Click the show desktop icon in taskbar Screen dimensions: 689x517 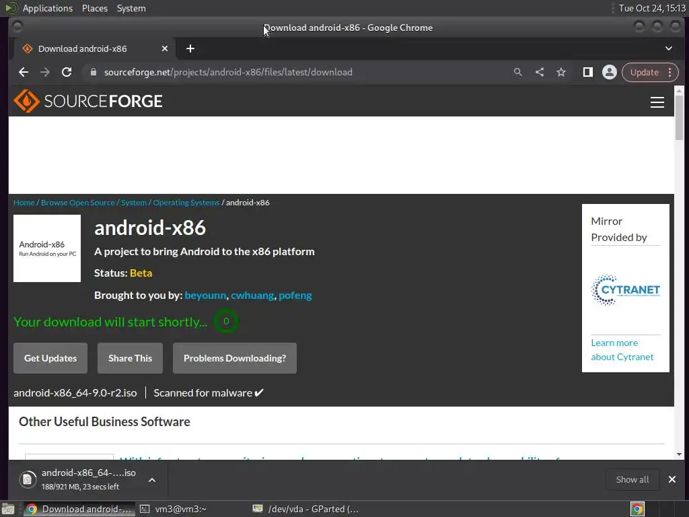pyautogui.click(x=8, y=509)
